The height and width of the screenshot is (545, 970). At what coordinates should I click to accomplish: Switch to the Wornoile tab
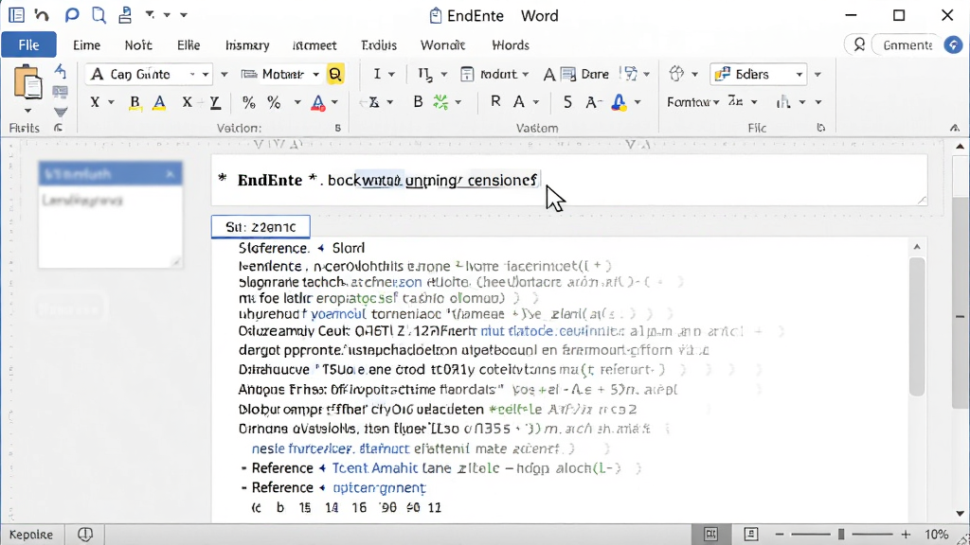[x=442, y=45]
